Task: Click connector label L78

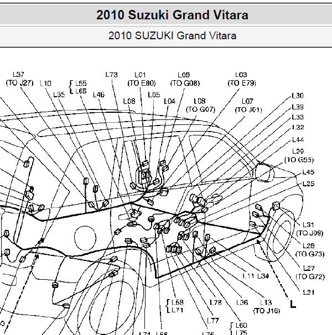Action: tap(216, 302)
